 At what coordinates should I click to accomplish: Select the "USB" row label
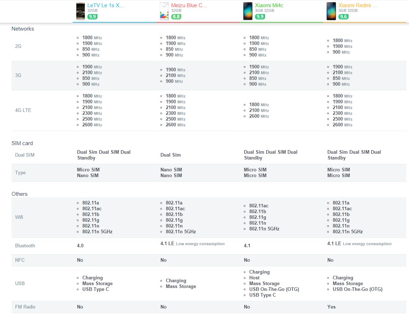click(20, 283)
